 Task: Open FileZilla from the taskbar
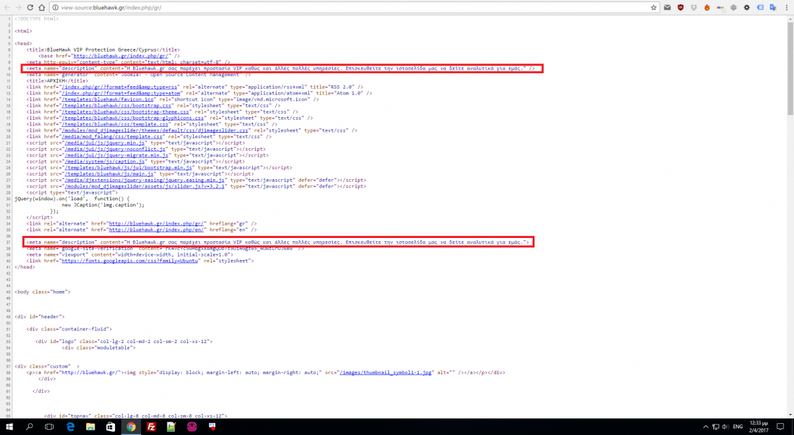(x=152, y=427)
